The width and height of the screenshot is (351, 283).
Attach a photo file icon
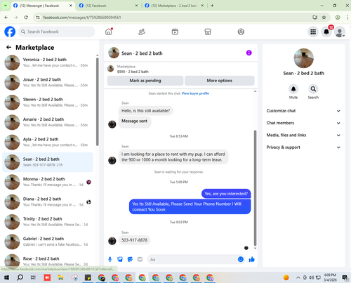point(120,259)
